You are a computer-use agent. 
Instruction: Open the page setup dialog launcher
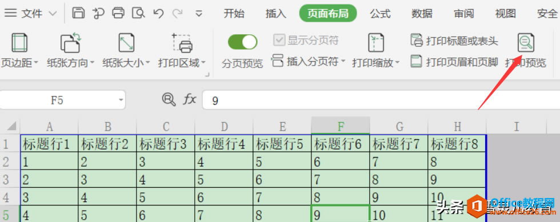207,74
